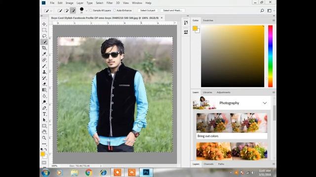Switch to the Paths tab

coord(221,164)
